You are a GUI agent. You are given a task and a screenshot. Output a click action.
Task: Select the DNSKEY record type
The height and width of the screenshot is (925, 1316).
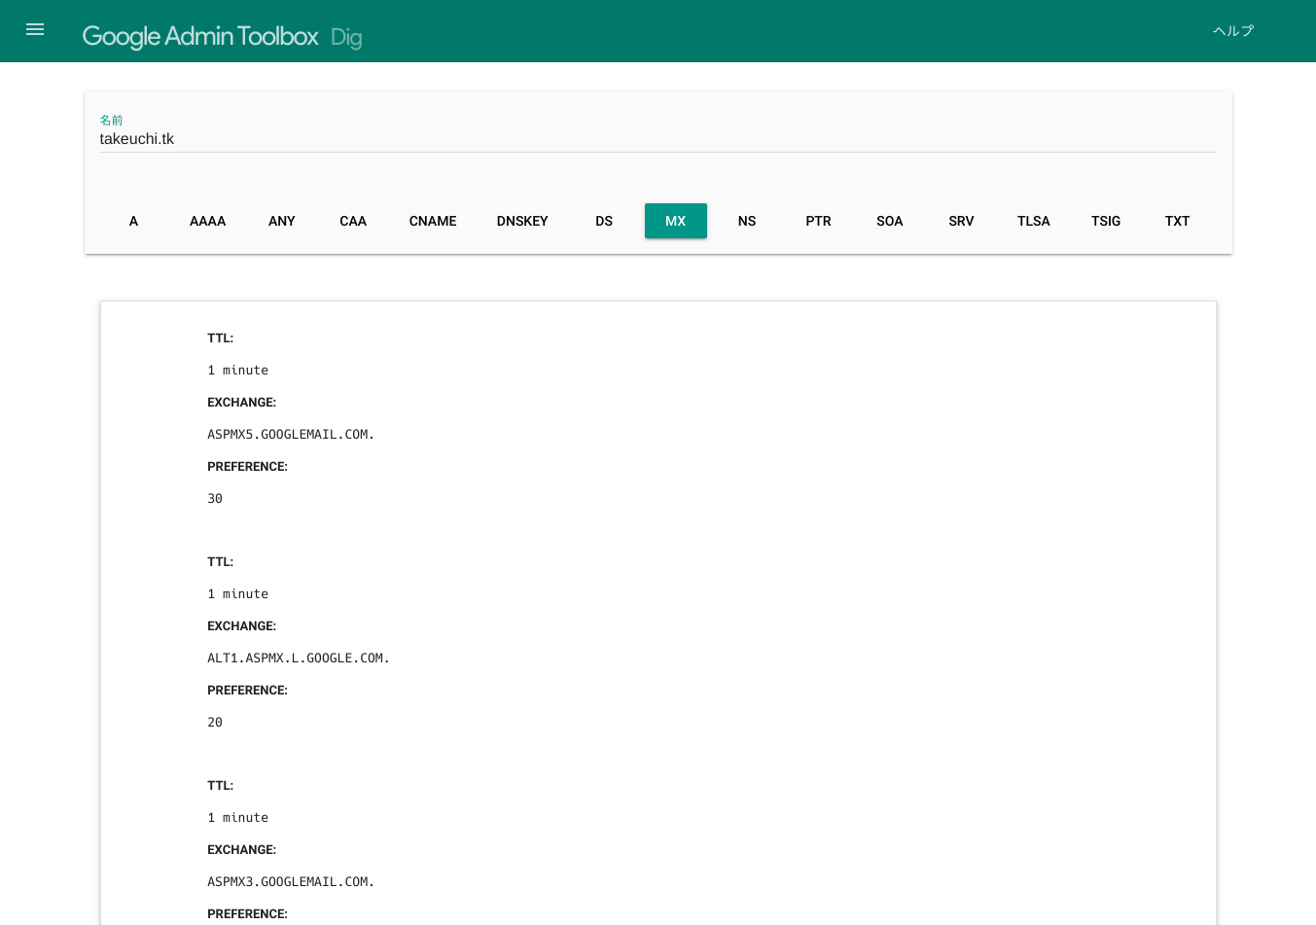(522, 221)
